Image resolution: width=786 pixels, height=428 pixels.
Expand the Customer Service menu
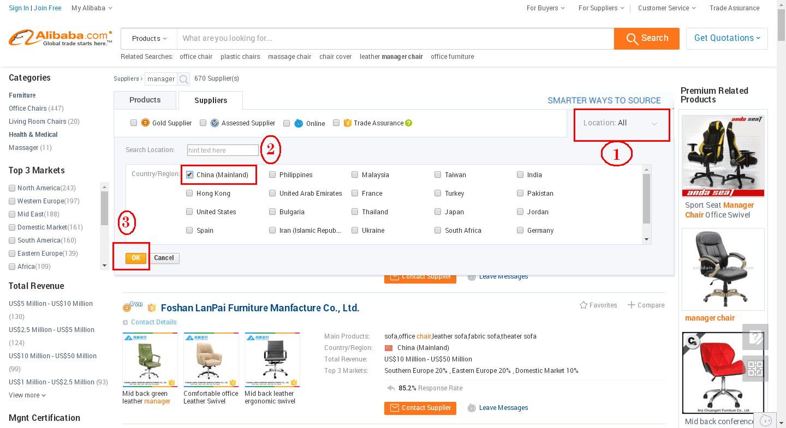coord(667,8)
